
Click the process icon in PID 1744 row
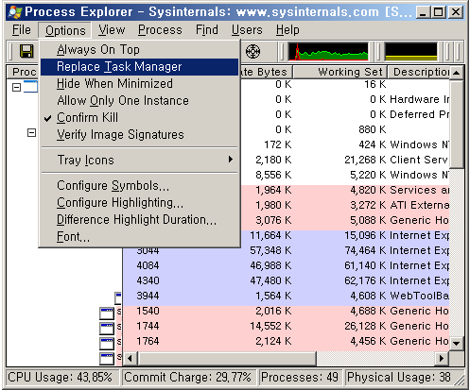(107, 328)
